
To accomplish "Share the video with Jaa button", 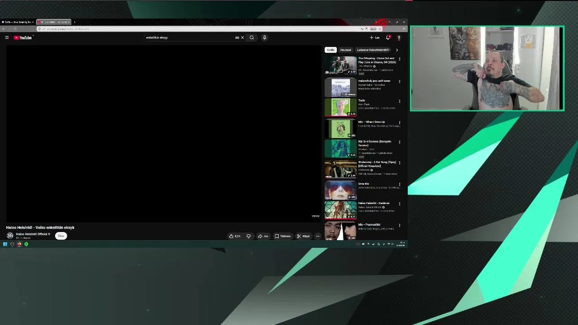I will [x=263, y=236].
